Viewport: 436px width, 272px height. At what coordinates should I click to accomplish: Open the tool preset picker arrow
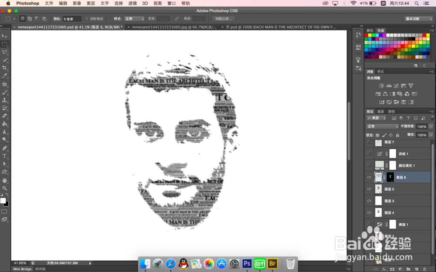(x=14, y=19)
